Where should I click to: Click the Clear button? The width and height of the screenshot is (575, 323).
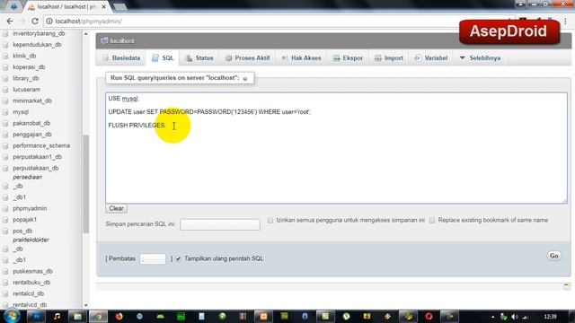coord(116,208)
